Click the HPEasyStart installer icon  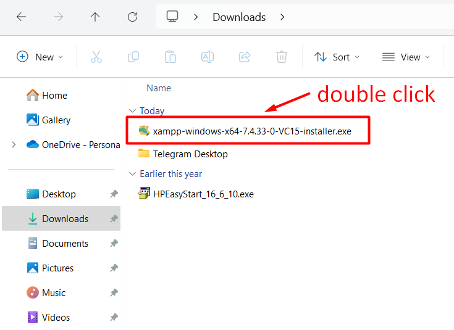tap(144, 193)
